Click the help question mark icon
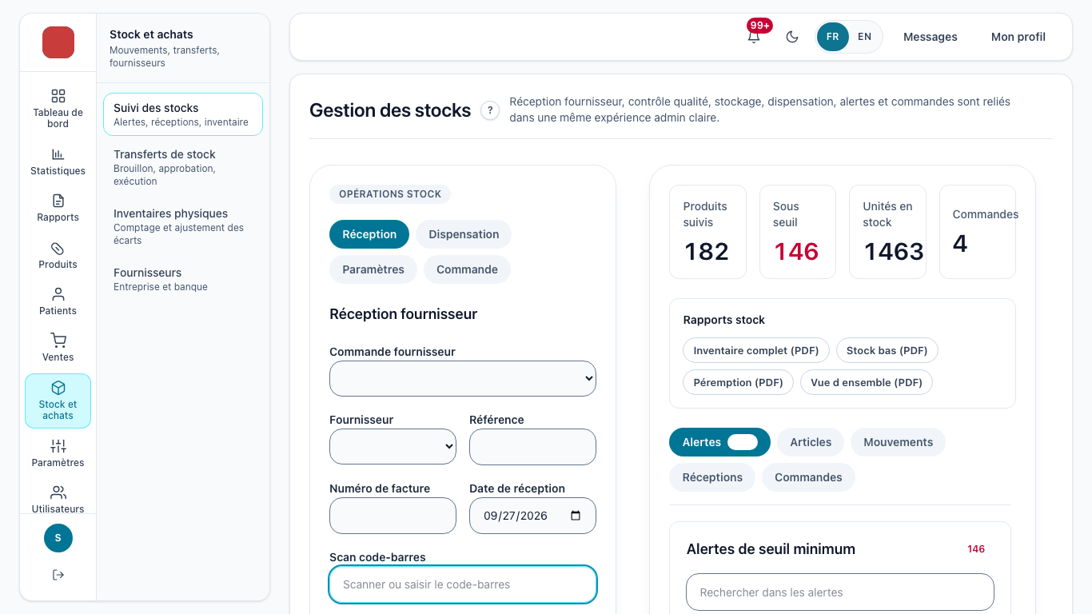The height and width of the screenshot is (614, 1092). point(490,110)
